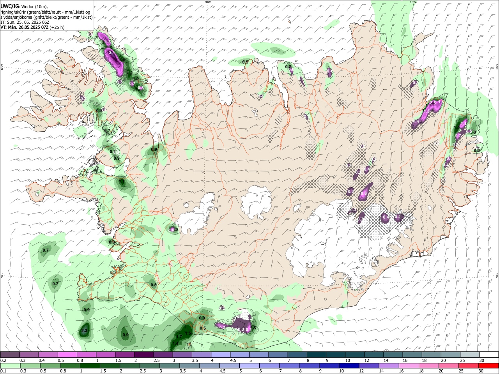Select the rain legend swatch for 25–30 mm

(469, 366)
